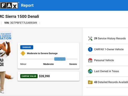The image size is (128, 96).
Task: Click the Moderate label on damage scale
Action: (49, 64)
